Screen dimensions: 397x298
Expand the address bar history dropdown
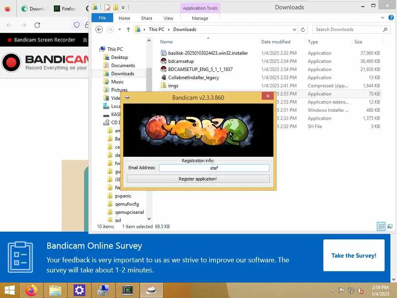294,29
